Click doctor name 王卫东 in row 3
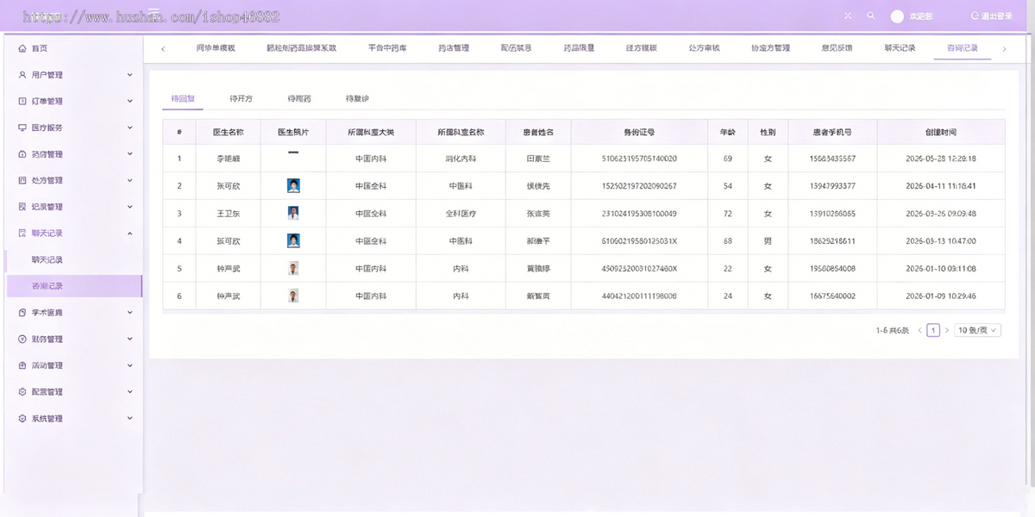Screen dimensions: 1035x517 (x=229, y=214)
